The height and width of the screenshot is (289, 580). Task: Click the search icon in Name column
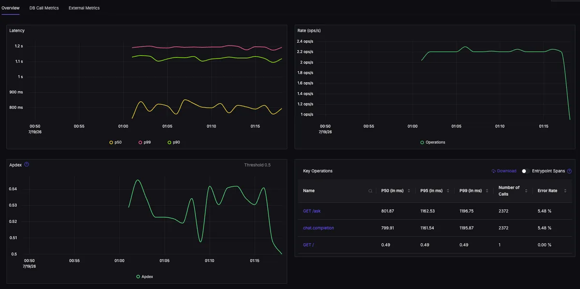tap(370, 191)
